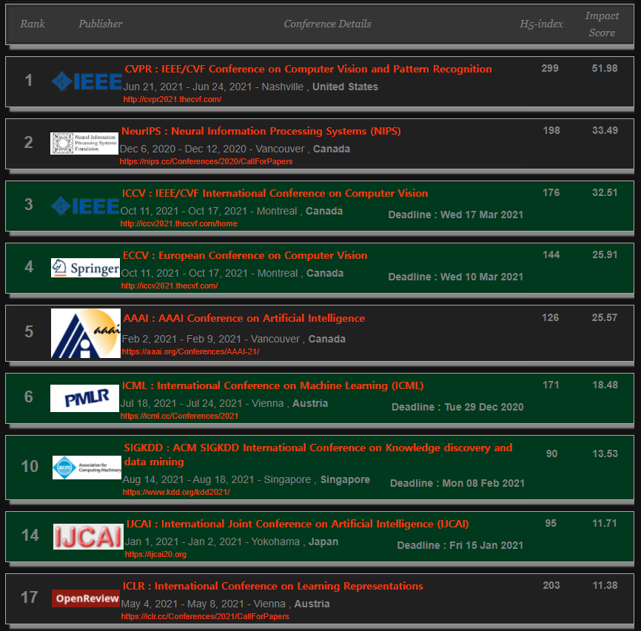Click the IEEE logo in the CVPR row

point(87,81)
